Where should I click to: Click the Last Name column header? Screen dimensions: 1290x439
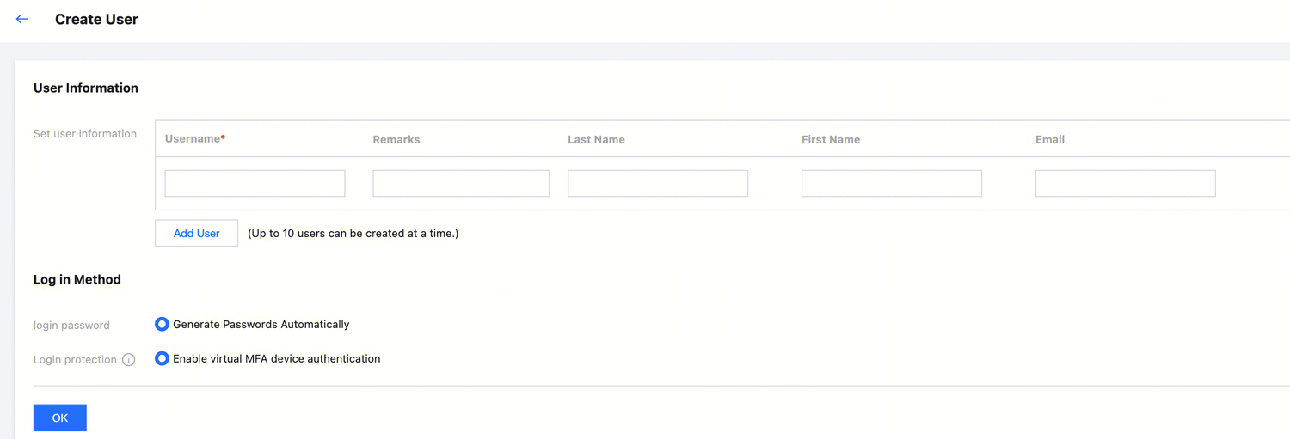pyautogui.click(x=596, y=139)
